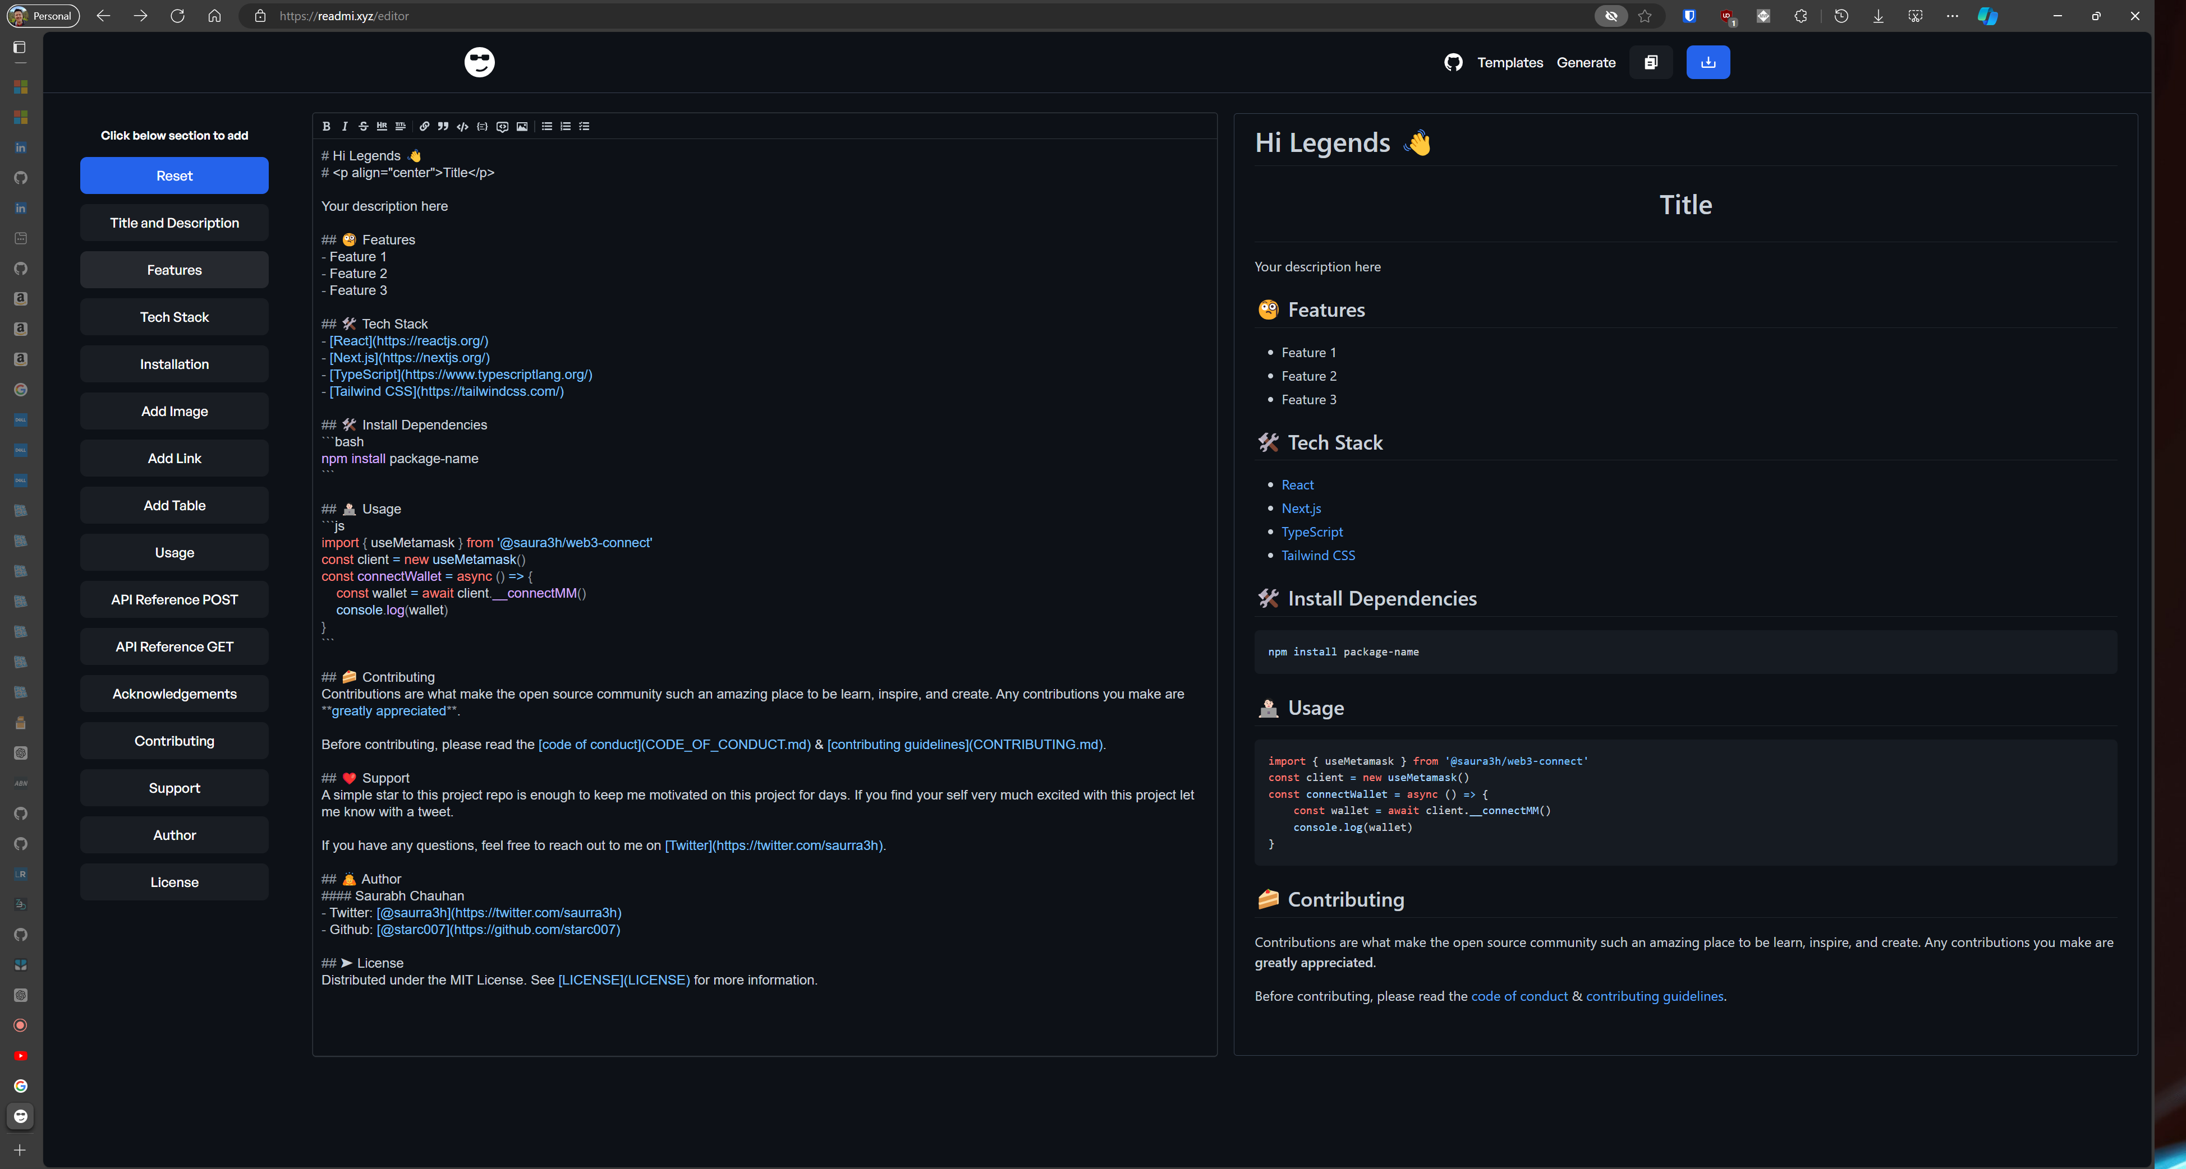The height and width of the screenshot is (1169, 2186).
Task: Insert an ordered numbered list
Action: click(565, 126)
